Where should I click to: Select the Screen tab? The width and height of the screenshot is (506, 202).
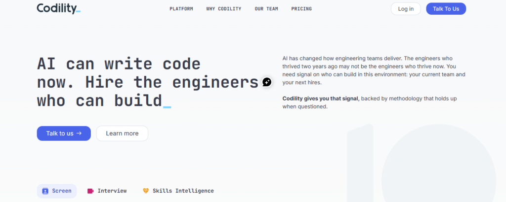(57, 191)
